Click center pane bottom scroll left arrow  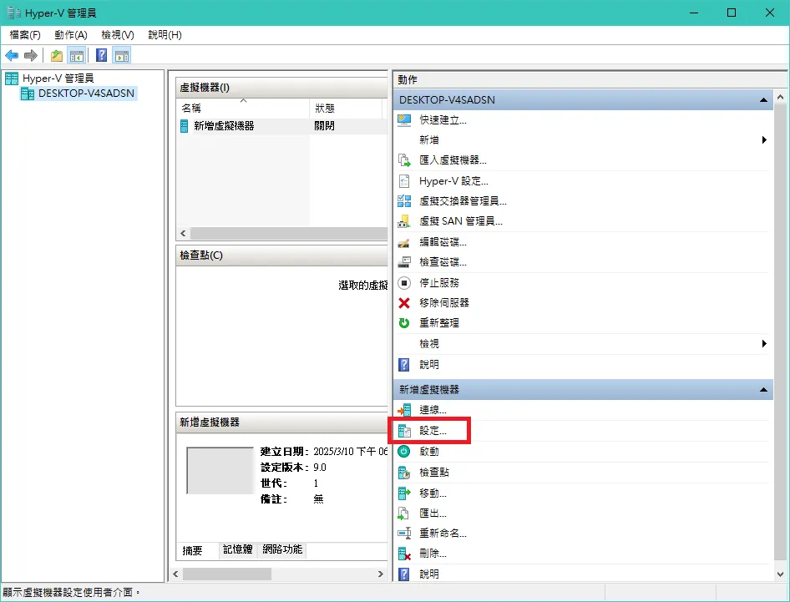click(x=175, y=574)
